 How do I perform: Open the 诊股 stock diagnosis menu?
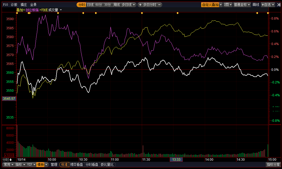[x=14, y=5]
